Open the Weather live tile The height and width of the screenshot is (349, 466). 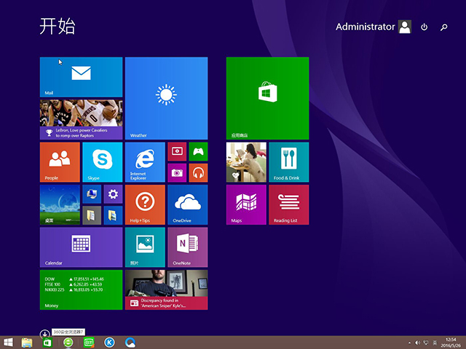click(166, 98)
